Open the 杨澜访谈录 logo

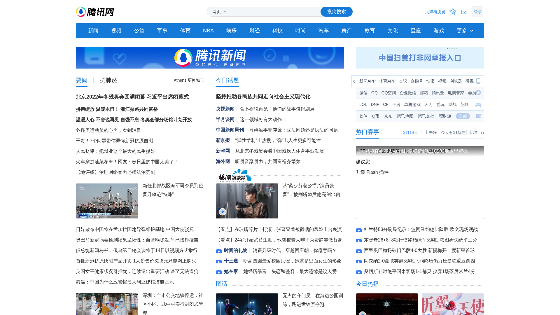click(235, 176)
